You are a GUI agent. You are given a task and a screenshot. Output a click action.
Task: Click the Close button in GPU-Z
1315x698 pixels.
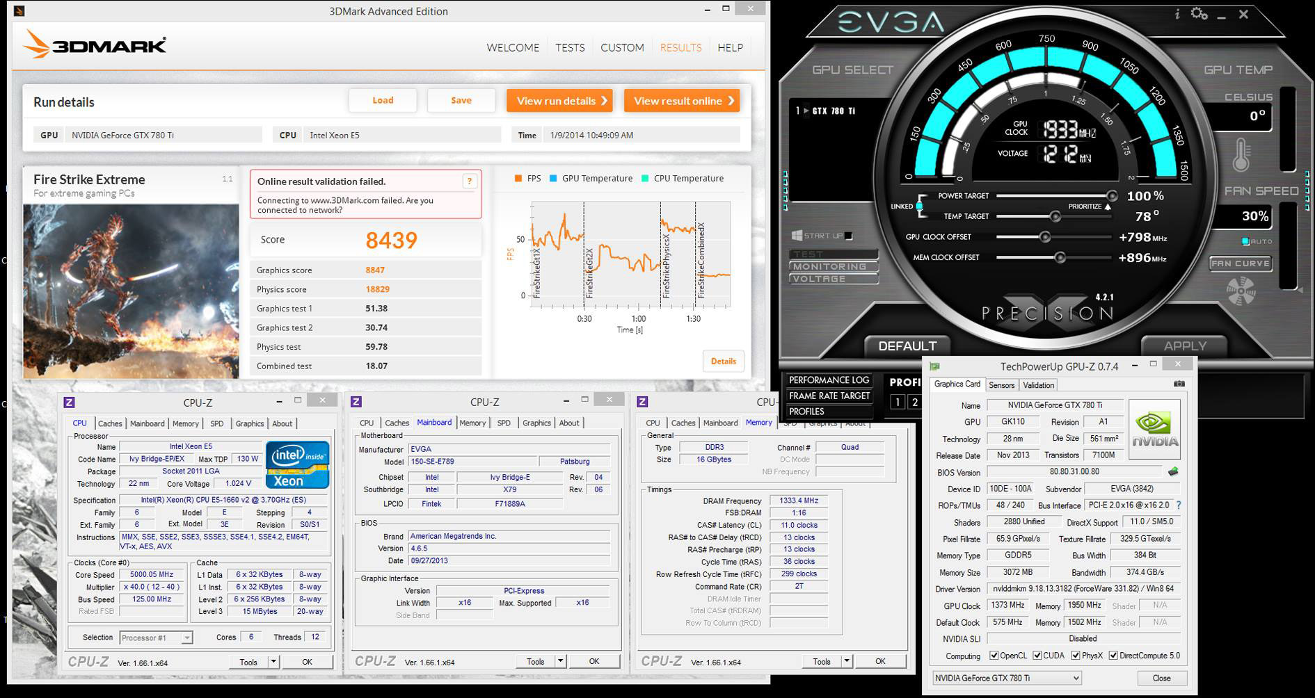[1161, 678]
